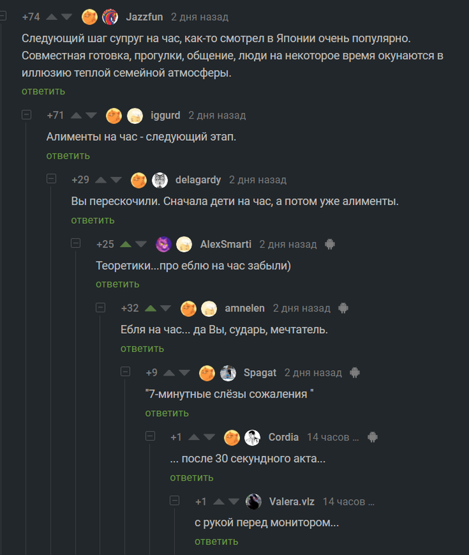Reply to Valera.vlz's comment
This screenshot has width=469, height=555.
pos(216,542)
